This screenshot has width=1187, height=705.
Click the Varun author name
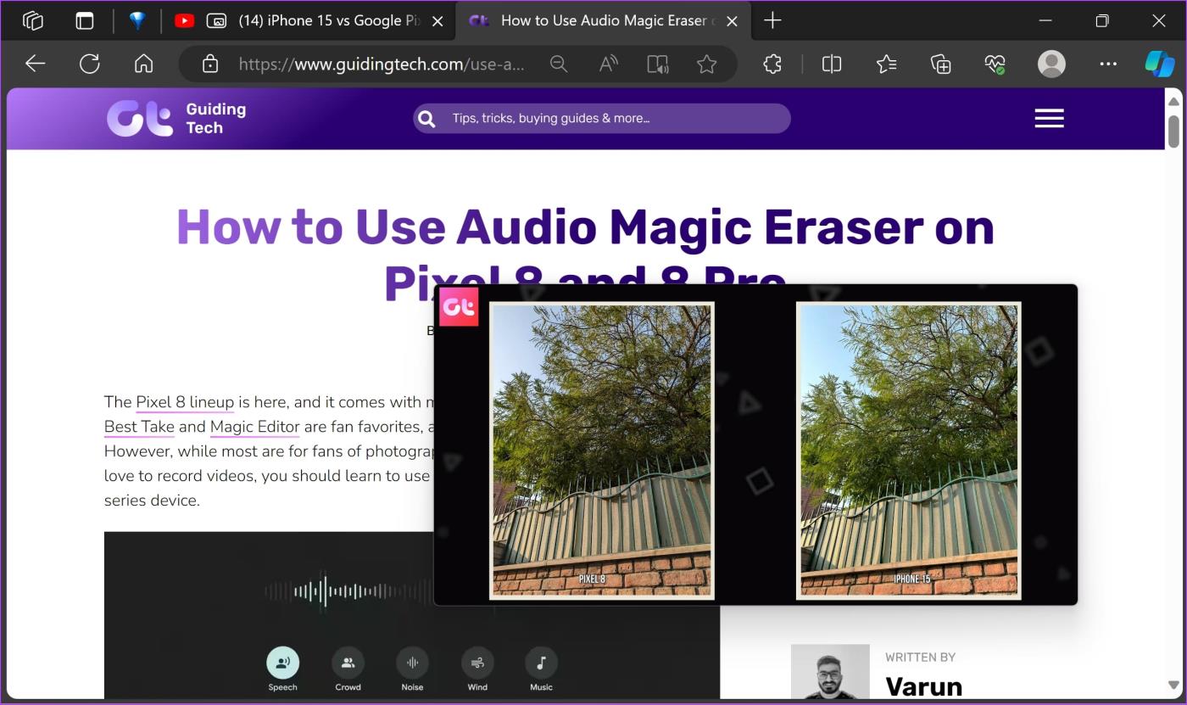coord(923,685)
